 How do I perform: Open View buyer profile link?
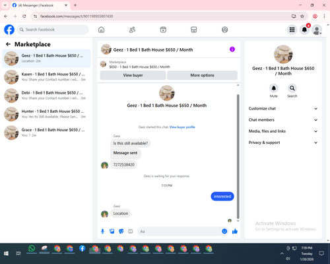click(x=182, y=127)
